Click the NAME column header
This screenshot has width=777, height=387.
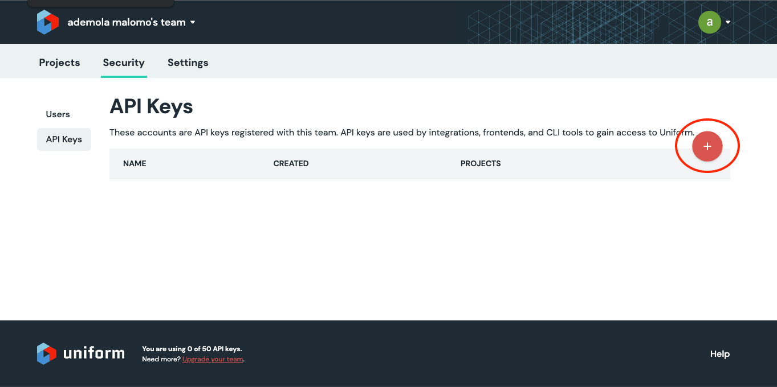pos(135,163)
